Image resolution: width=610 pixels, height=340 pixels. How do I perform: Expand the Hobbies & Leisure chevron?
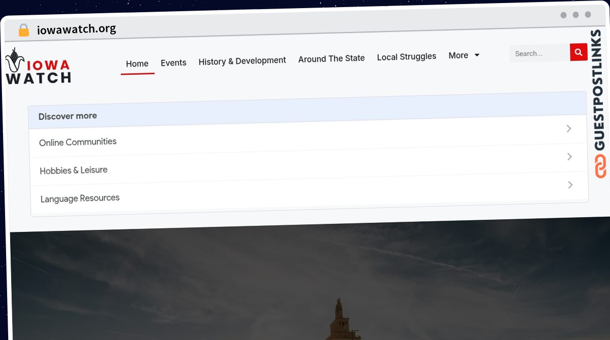coord(569,157)
